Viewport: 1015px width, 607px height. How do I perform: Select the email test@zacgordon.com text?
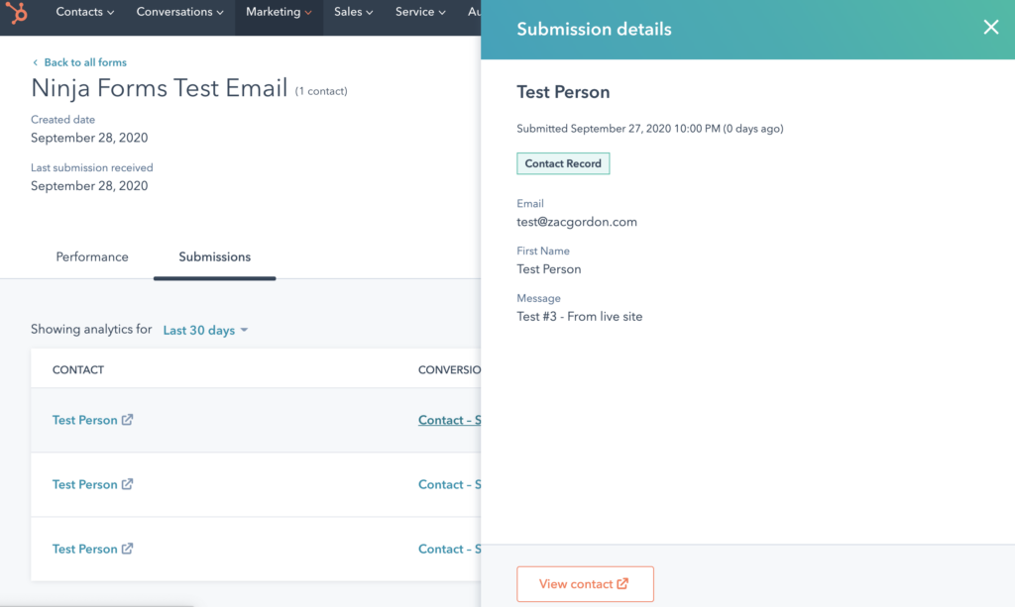[x=577, y=222]
